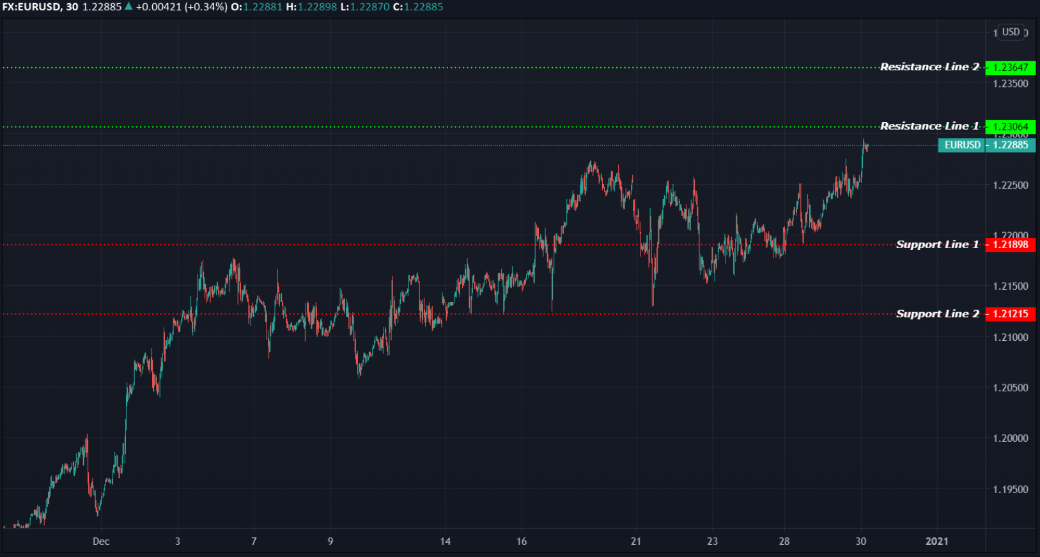Click the 1.20500 price axis value

[x=1011, y=388]
